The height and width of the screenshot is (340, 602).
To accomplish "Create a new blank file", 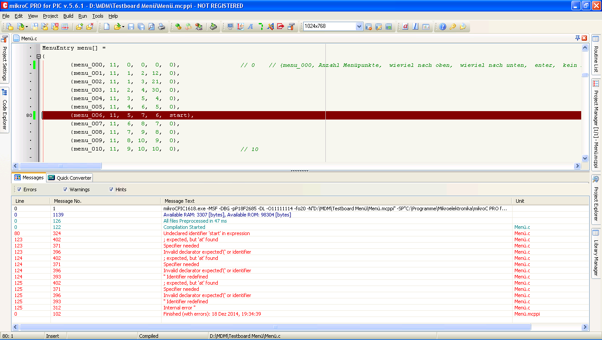I will tap(107, 27).
